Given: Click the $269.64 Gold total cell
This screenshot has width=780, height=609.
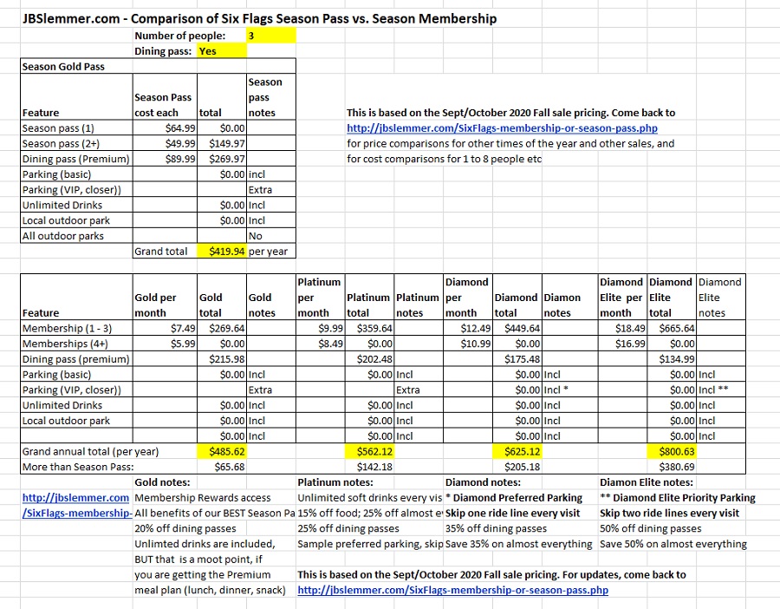Looking at the screenshot, I should tap(222, 328).
